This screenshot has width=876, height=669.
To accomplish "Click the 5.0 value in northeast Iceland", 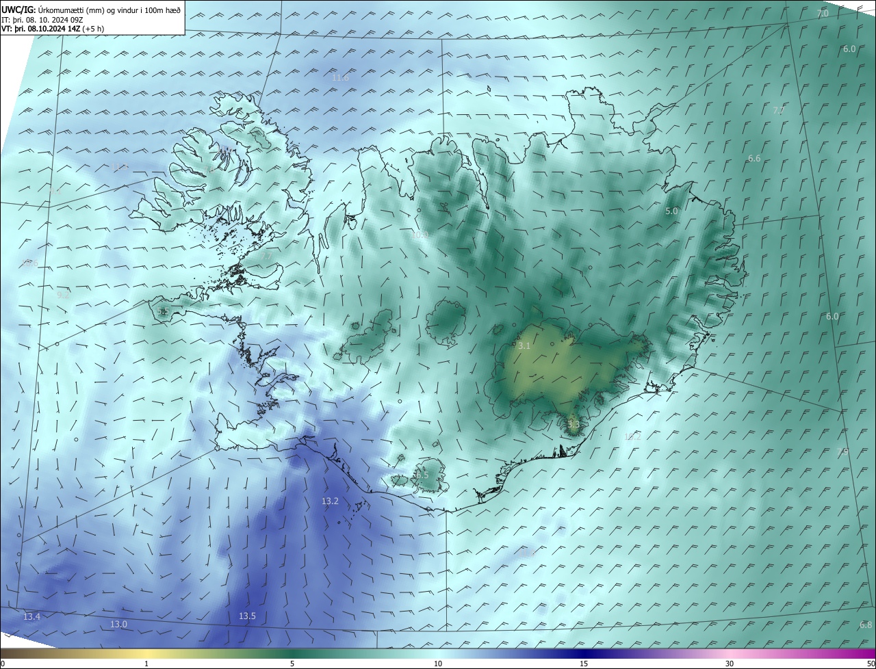I will coord(671,211).
